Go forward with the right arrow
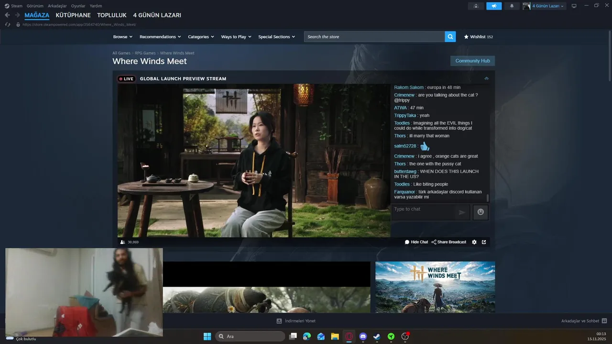 click(17, 15)
